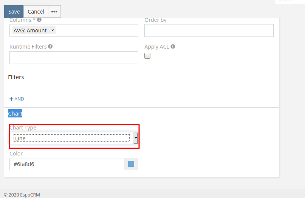
Task: Click the Runtime Filters field
Action: click(x=74, y=58)
